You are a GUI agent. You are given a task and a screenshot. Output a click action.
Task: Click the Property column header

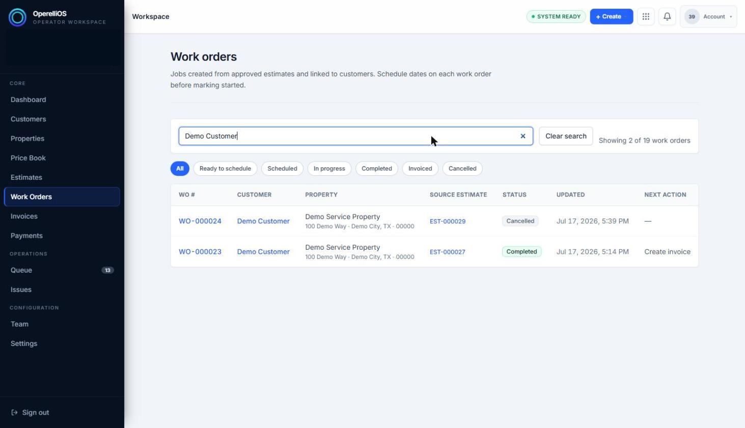[321, 195]
